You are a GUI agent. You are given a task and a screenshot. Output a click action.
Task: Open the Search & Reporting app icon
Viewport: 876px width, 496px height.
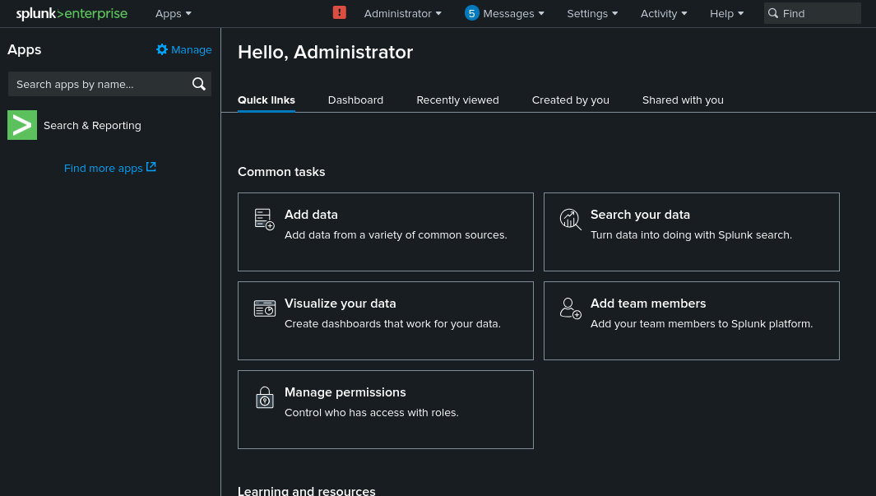coord(21,124)
